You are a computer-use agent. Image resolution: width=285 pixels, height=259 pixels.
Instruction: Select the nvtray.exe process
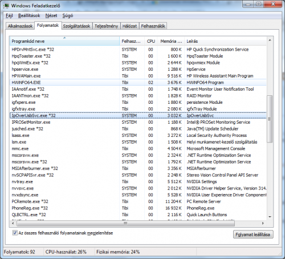click(138, 181)
